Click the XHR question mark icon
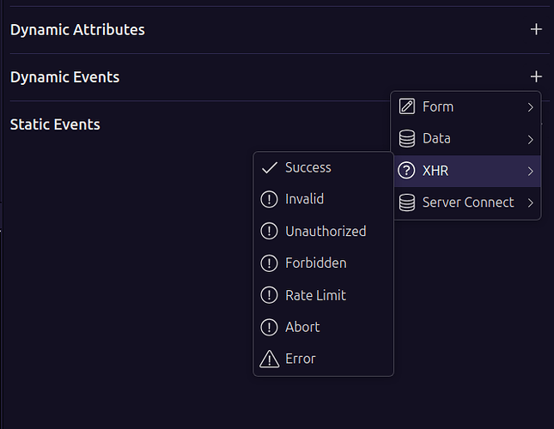The width and height of the screenshot is (554, 429). [x=407, y=171]
